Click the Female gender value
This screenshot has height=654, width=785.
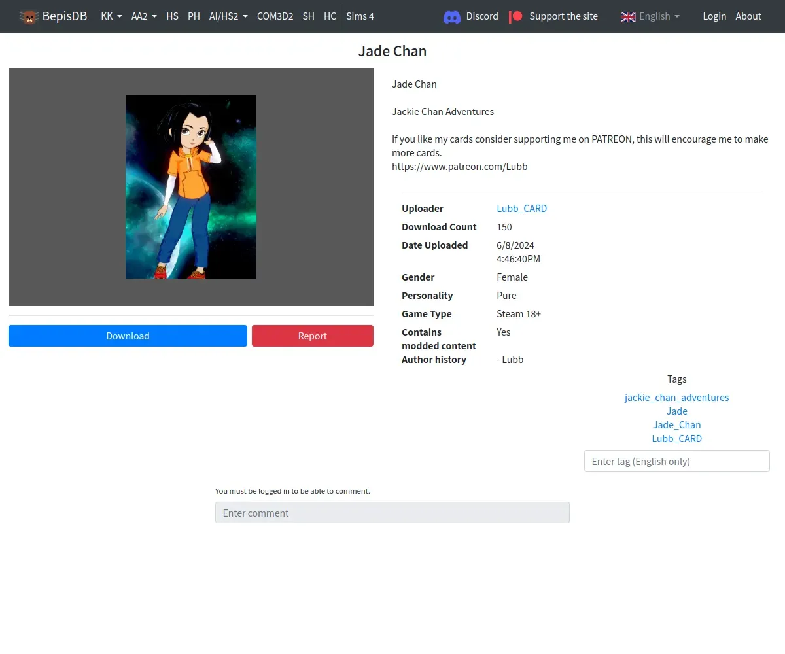point(512,277)
